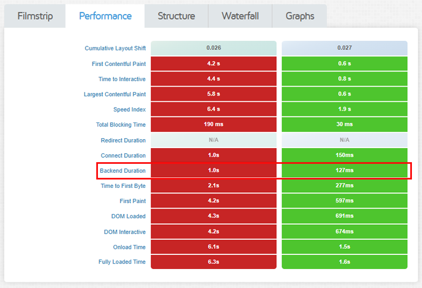Click the Speed Index metric label
The image size is (422, 288).
(x=129, y=110)
